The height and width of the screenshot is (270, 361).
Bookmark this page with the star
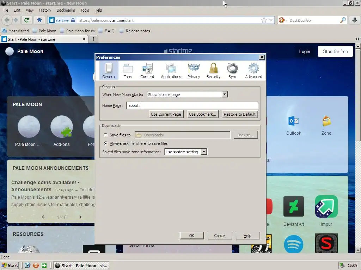(264, 20)
